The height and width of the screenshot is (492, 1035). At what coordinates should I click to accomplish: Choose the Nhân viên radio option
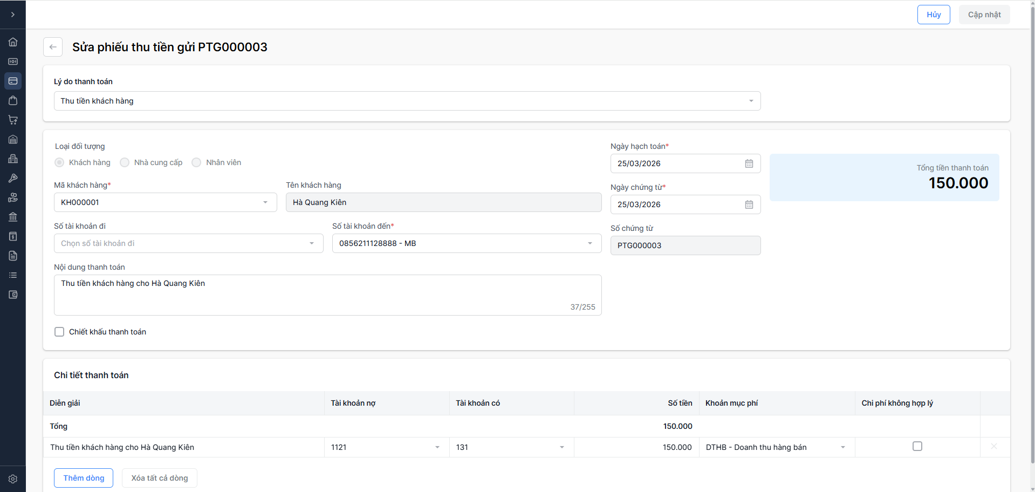196,162
